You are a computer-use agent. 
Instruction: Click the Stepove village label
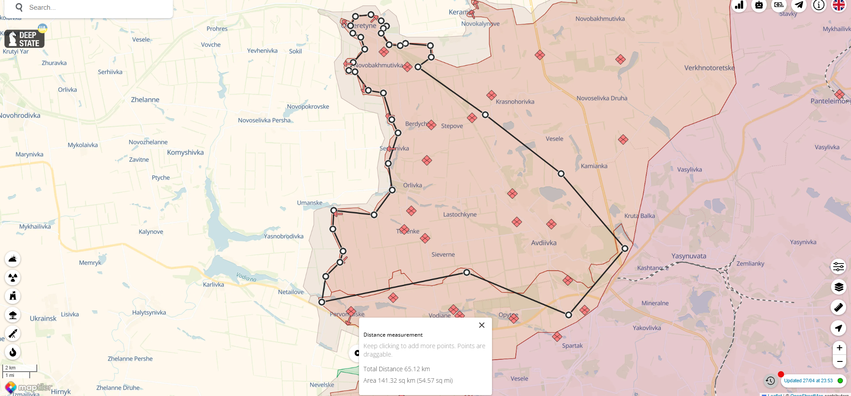(x=452, y=126)
